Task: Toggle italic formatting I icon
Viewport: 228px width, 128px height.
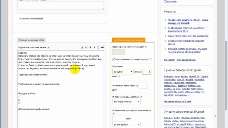Action: (94, 47)
